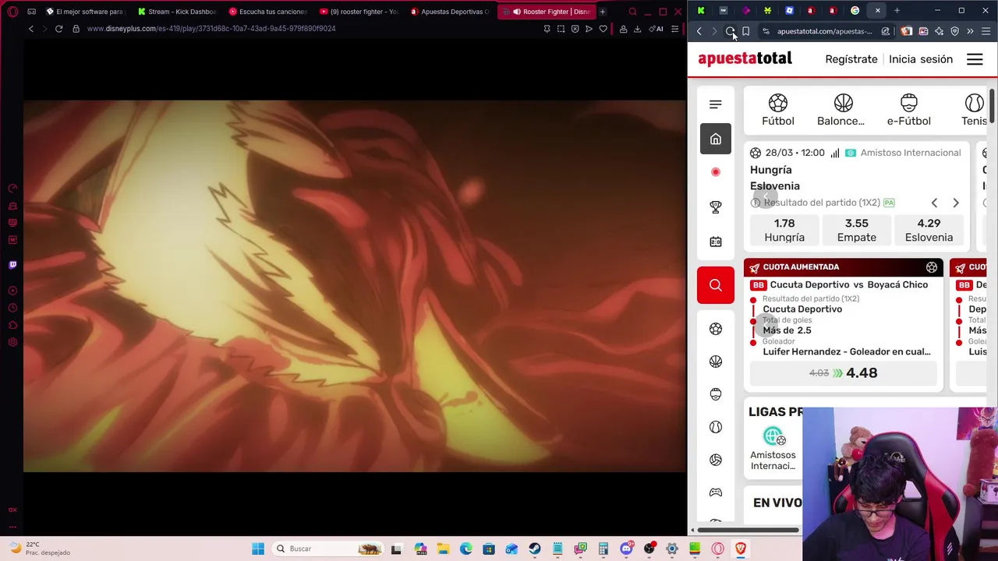This screenshot has height=561, width=998.
Task: Open Twitch icon in Opera sidebar
Action: pos(12,265)
